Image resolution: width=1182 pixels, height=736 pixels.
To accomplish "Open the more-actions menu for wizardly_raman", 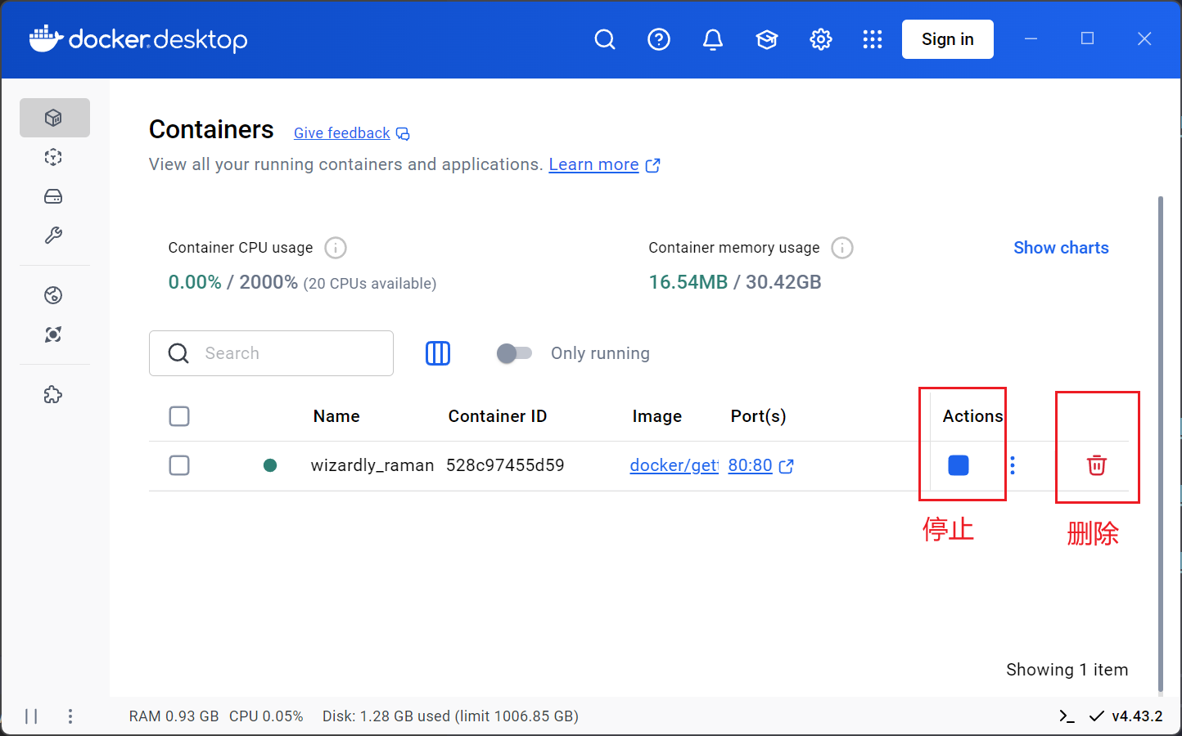I will 1013,464.
